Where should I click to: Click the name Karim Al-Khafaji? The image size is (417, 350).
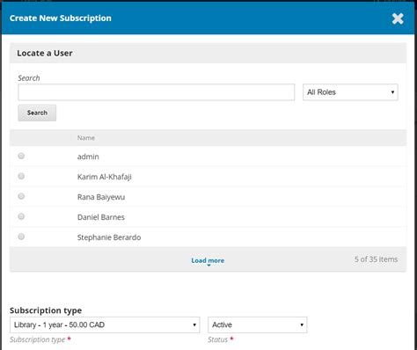click(x=105, y=177)
